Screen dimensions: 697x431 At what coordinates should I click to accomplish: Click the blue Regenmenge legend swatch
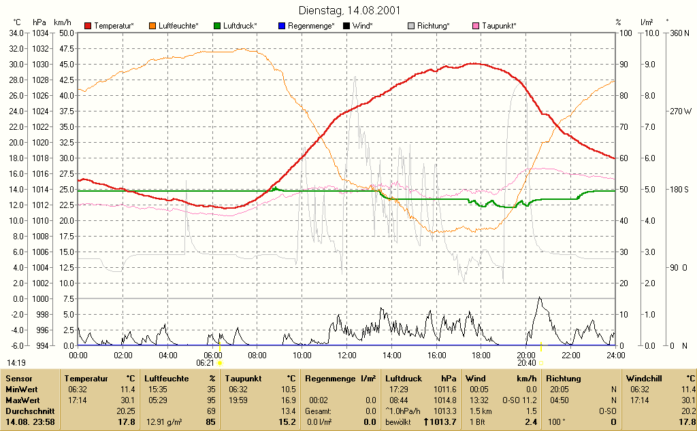(x=282, y=27)
